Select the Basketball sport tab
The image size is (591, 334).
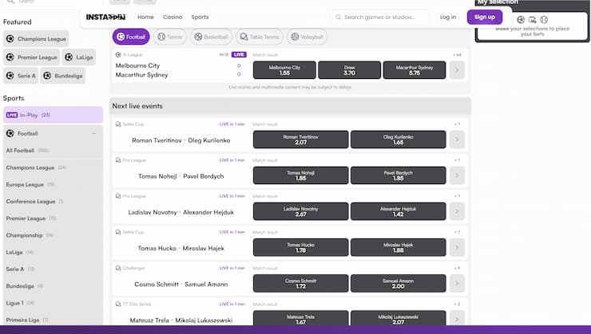[211, 37]
